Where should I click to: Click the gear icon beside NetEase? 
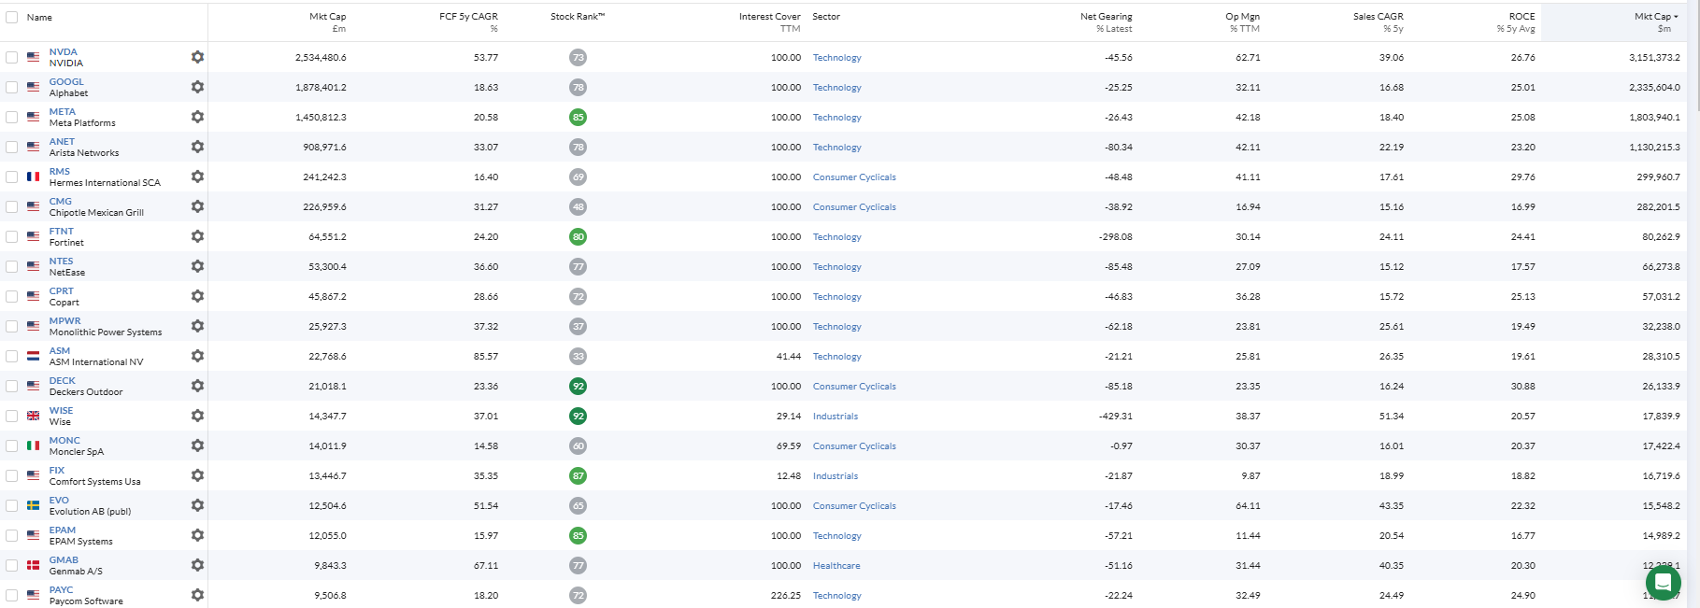(x=197, y=266)
